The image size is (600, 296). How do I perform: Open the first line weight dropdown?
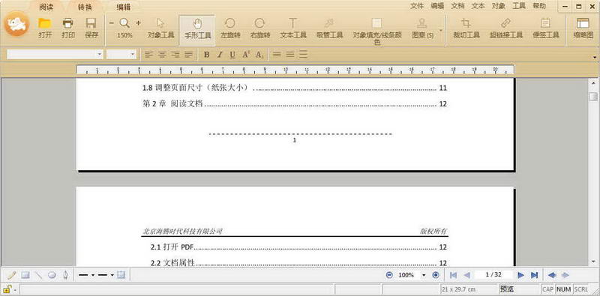[93, 275]
